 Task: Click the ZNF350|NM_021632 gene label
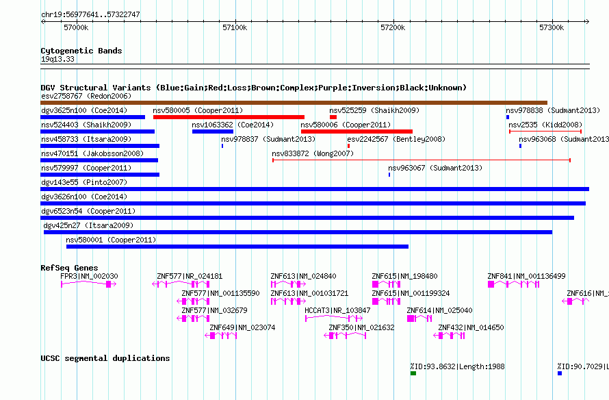tap(361, 327)
